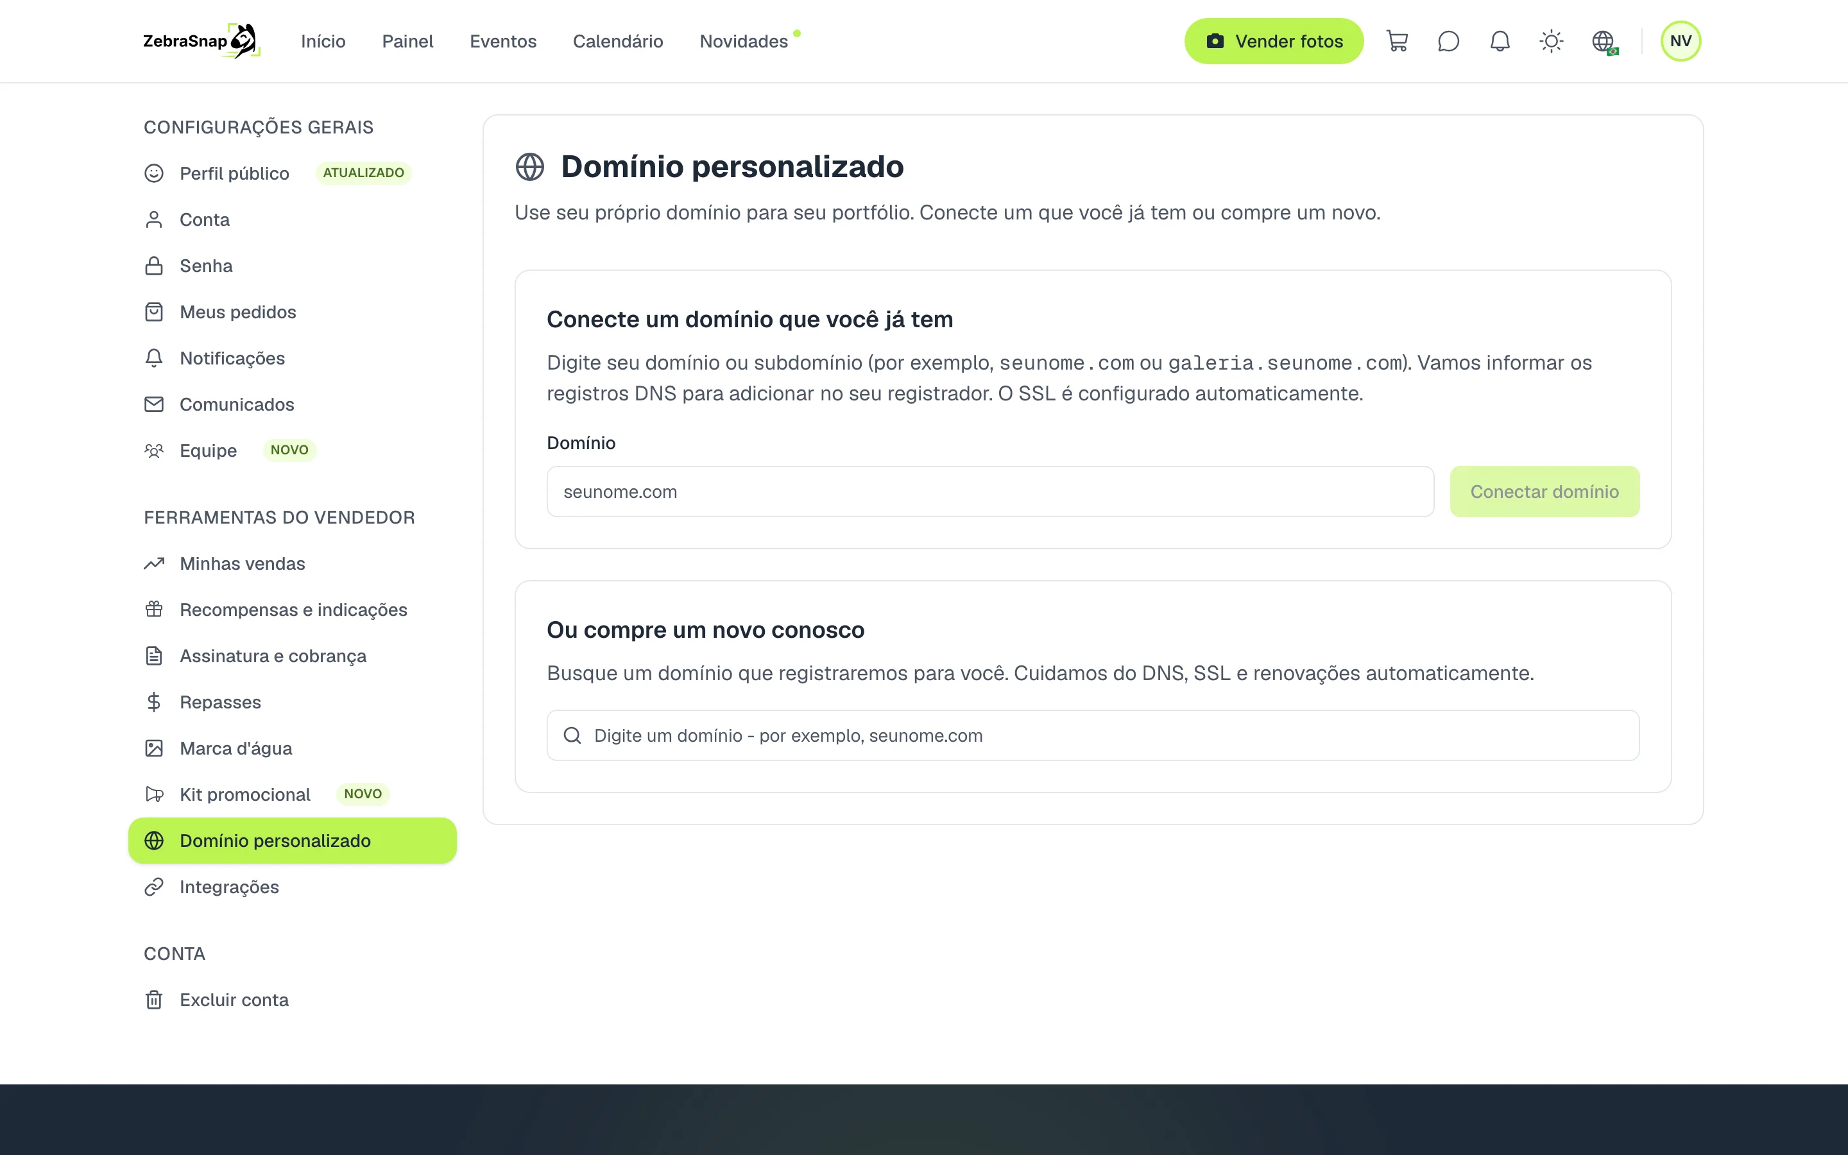Open Novidades in the top navigation
This screenshot has height=1155, width=1848.
[x=744, y=41]
